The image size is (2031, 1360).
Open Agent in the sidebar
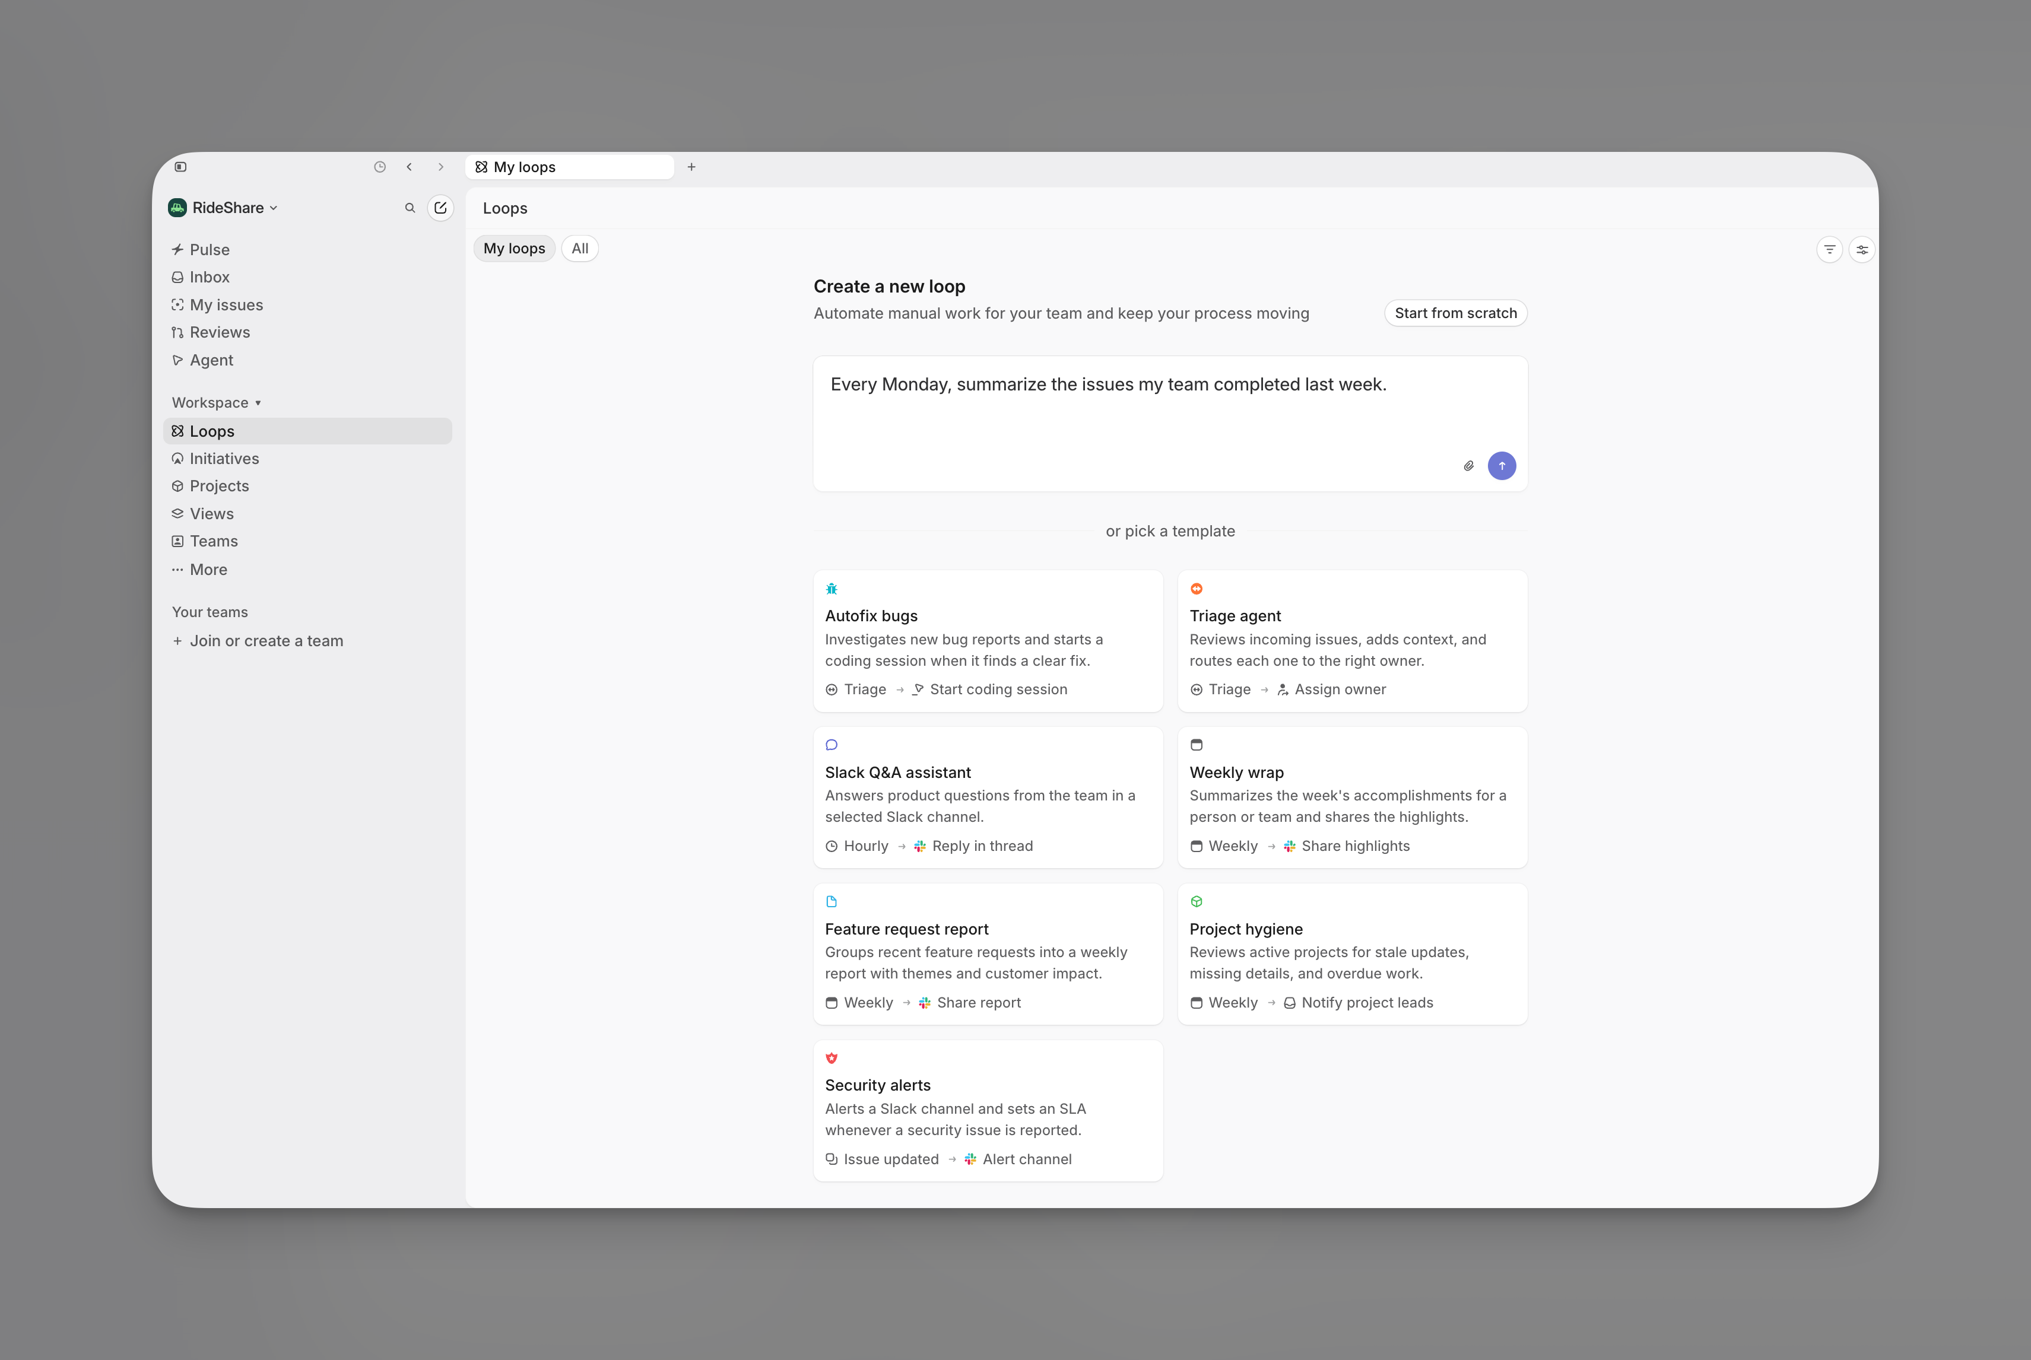tap(308, 360)
